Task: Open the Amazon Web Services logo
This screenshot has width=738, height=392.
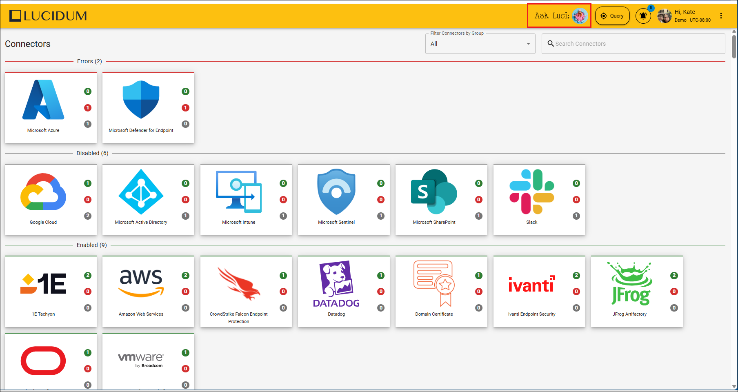Action: click(x=141, y=283)
